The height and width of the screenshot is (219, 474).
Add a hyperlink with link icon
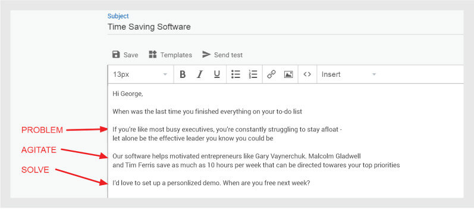click(x=271, y=74)
